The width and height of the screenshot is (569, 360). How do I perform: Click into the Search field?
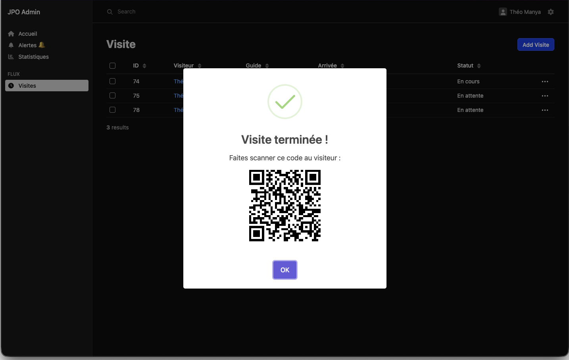[x=159, y=12]
